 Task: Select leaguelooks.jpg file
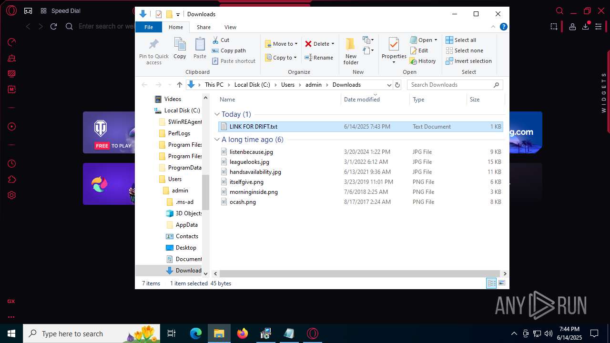click(360, 162)
